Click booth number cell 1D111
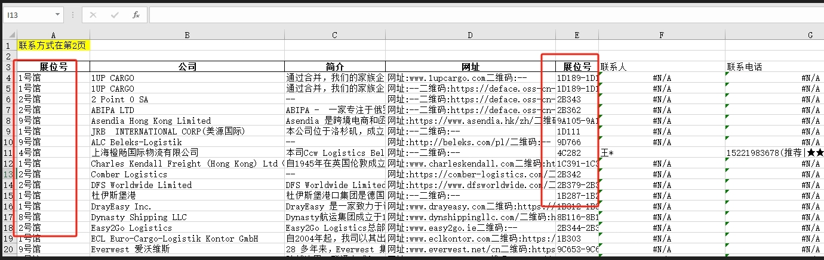This screenshot has height=260, width=824. [577, 131]
